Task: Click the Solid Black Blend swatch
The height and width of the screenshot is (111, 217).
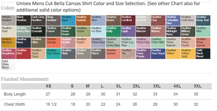Action: coord(203,54)
